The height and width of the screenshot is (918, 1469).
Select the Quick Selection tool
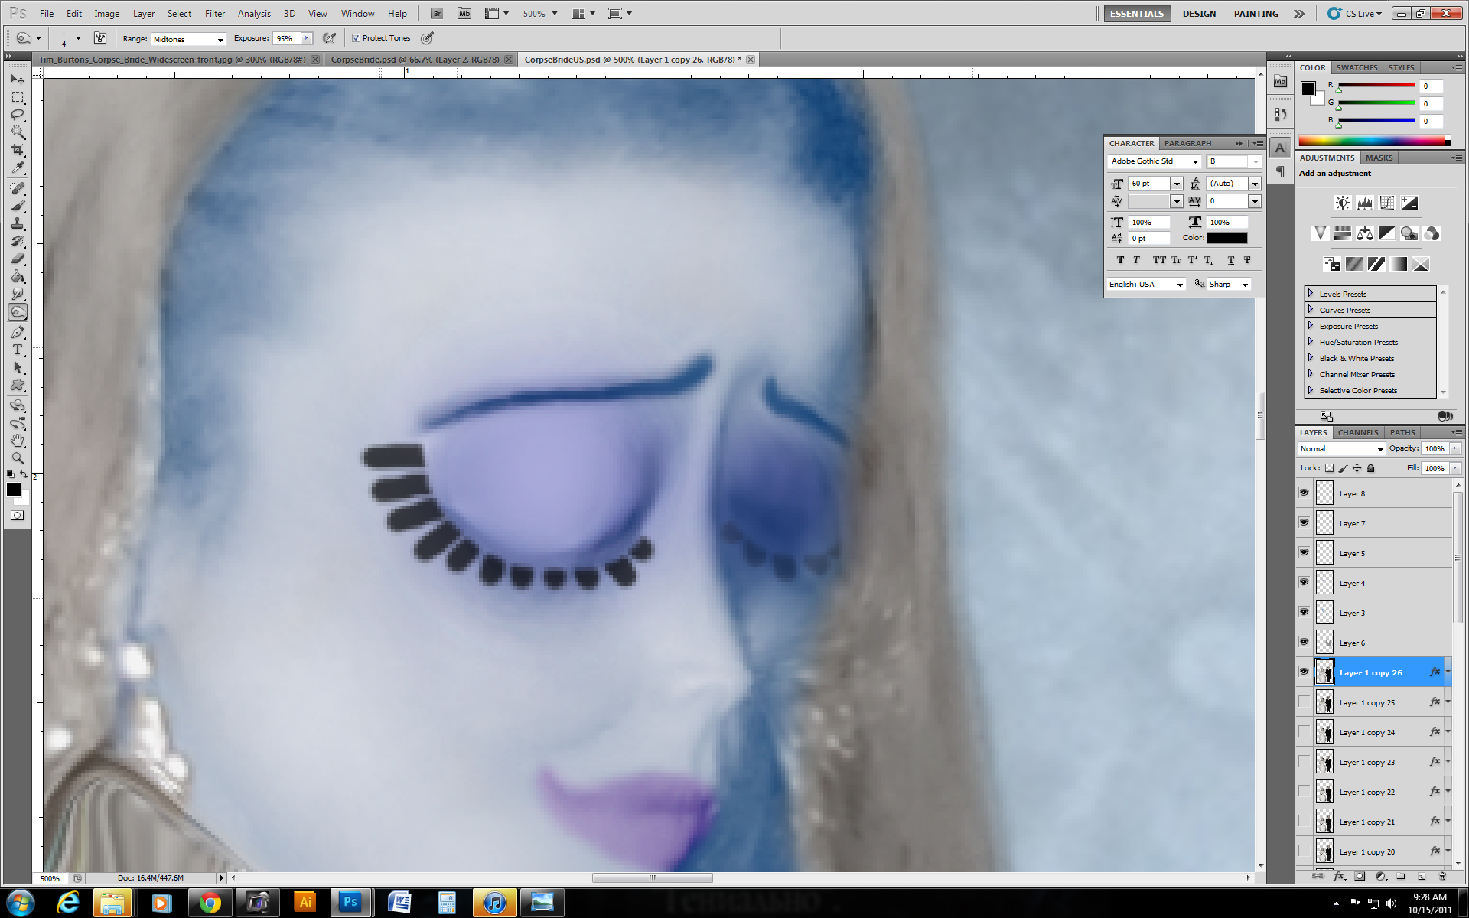(x=18, y=132)
